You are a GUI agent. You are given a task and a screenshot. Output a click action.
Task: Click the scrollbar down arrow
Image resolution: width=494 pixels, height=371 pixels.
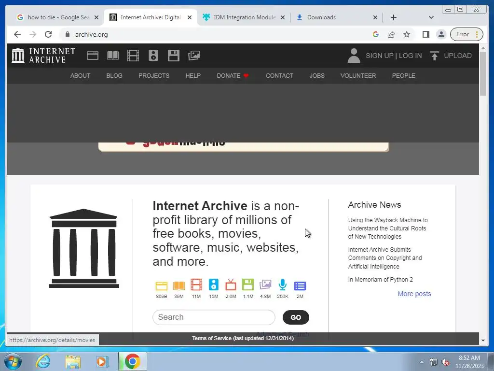click(x=483, y=341)
